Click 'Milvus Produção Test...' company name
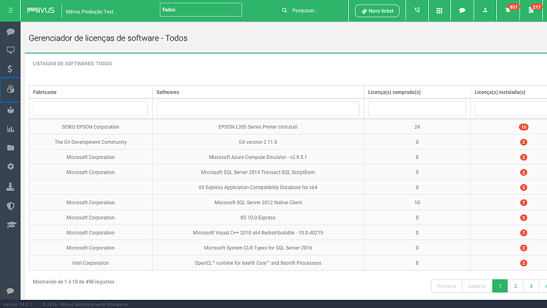This screenshot has height=308, width=547. 91,11
